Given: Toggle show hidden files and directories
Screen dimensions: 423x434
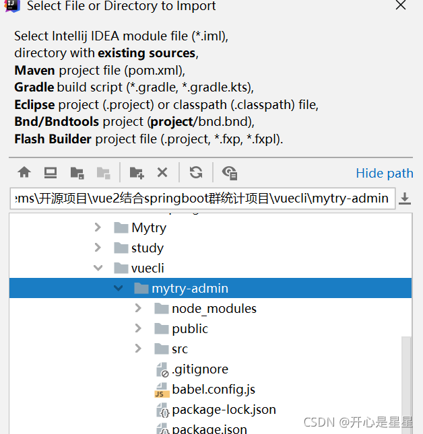Looking at the screenshot, I should (230, 173).
